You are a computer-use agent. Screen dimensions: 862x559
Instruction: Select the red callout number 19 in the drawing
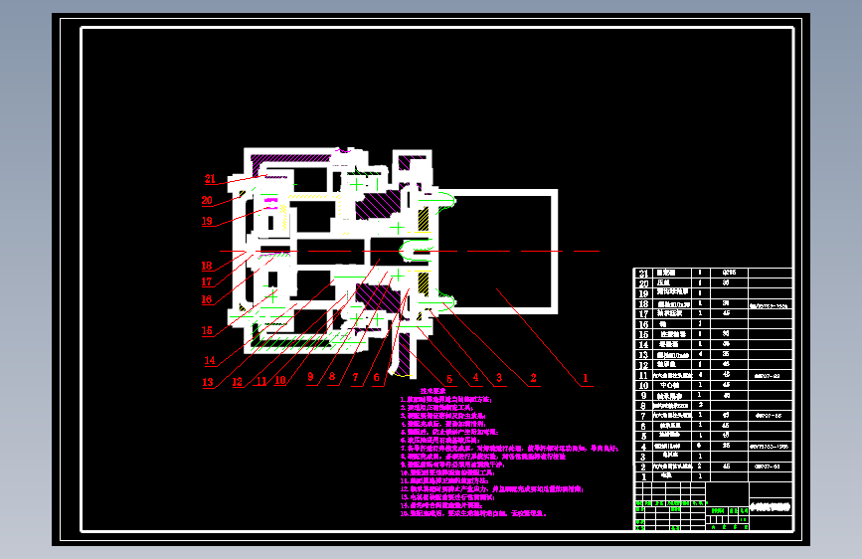(207, 221)
